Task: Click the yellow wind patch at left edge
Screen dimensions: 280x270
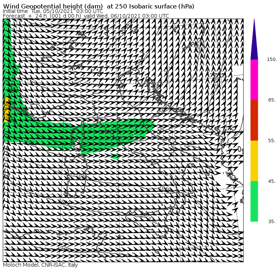Action: pyautogui.click(x=6, y=110)
